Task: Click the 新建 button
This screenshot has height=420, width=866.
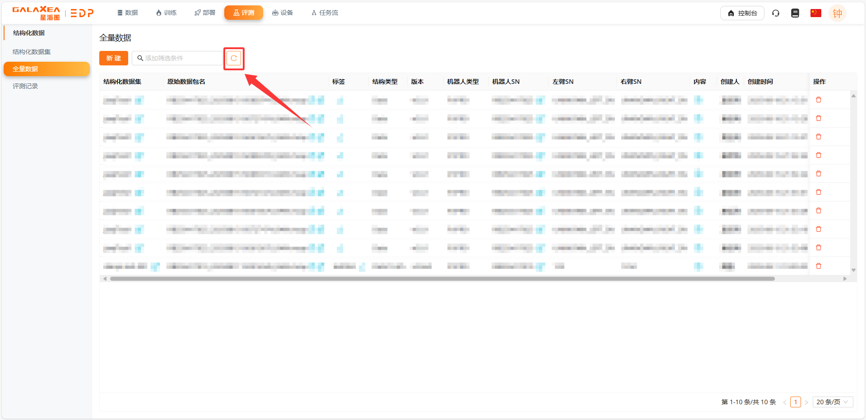Action: pos(114,58)
